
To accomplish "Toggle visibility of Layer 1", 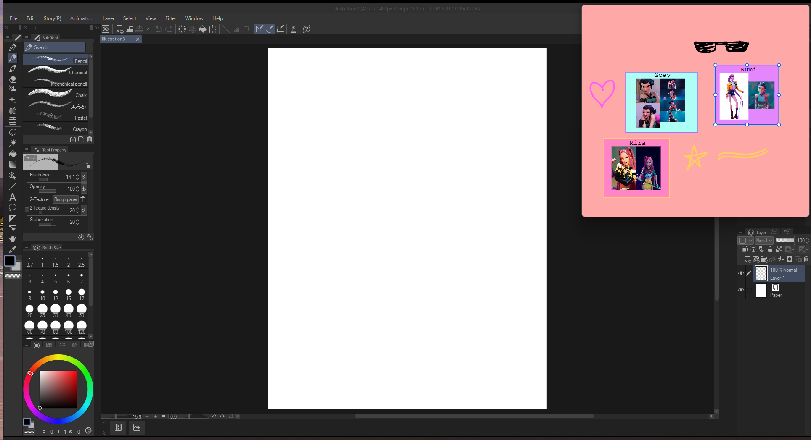I will (x=742, y=273).
